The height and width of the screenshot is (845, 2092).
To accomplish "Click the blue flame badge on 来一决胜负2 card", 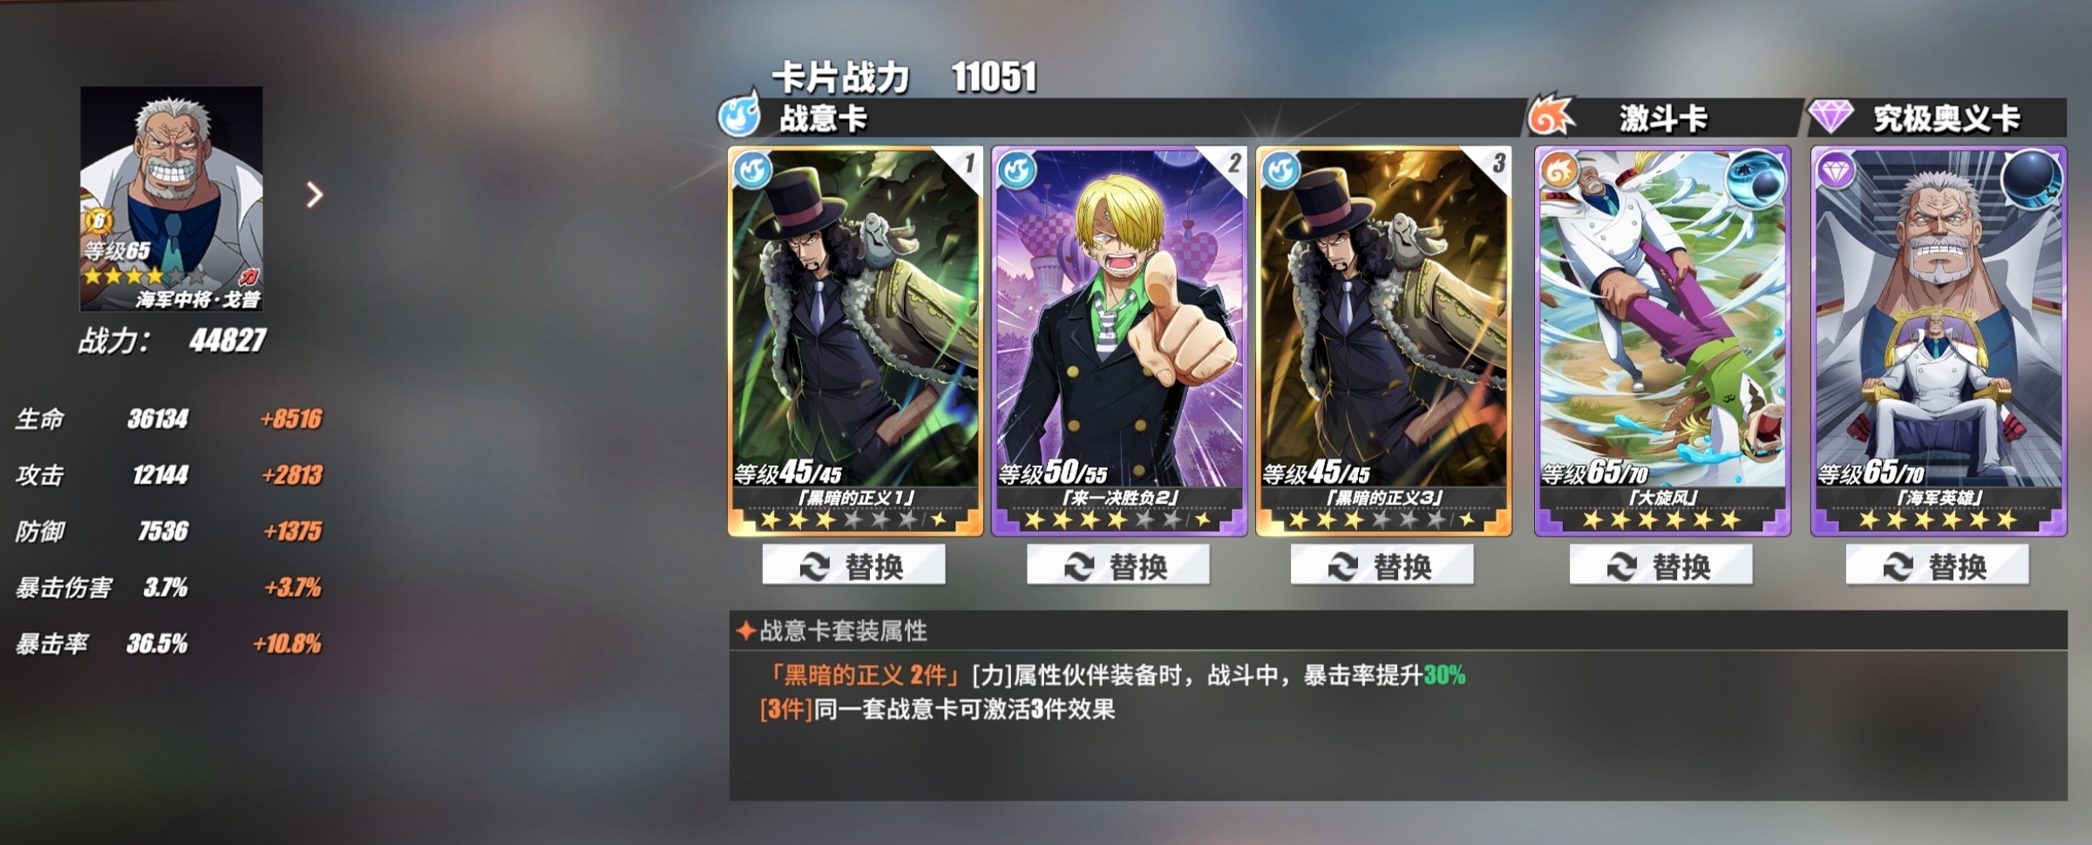I will [x=1017, y=170].
